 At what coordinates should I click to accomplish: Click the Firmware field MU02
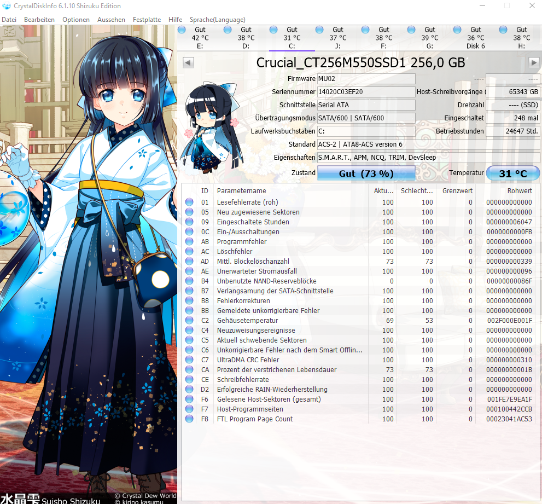[x=366, y=78]
